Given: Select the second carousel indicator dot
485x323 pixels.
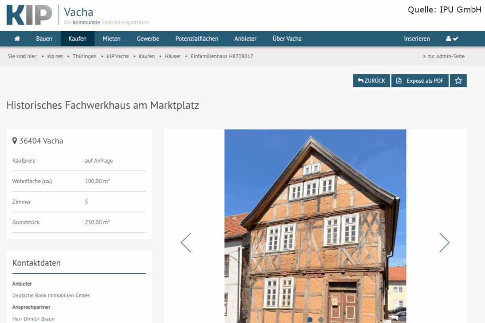Looking at the screenshot, I should (x=321, y=320).
